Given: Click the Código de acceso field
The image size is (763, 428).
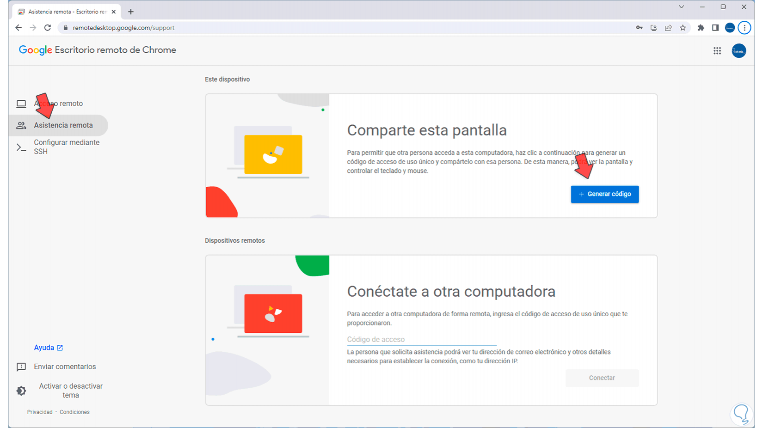Looking at the screenshot, I should 422,339.
